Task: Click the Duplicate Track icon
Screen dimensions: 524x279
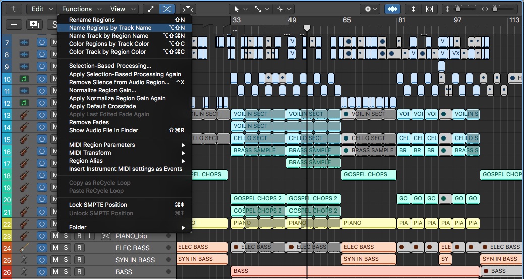Action: tap(34, 24)
